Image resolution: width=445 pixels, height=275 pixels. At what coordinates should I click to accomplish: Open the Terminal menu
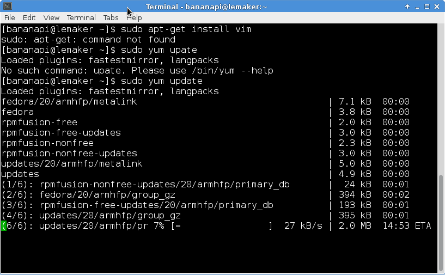tap(81, 17)
